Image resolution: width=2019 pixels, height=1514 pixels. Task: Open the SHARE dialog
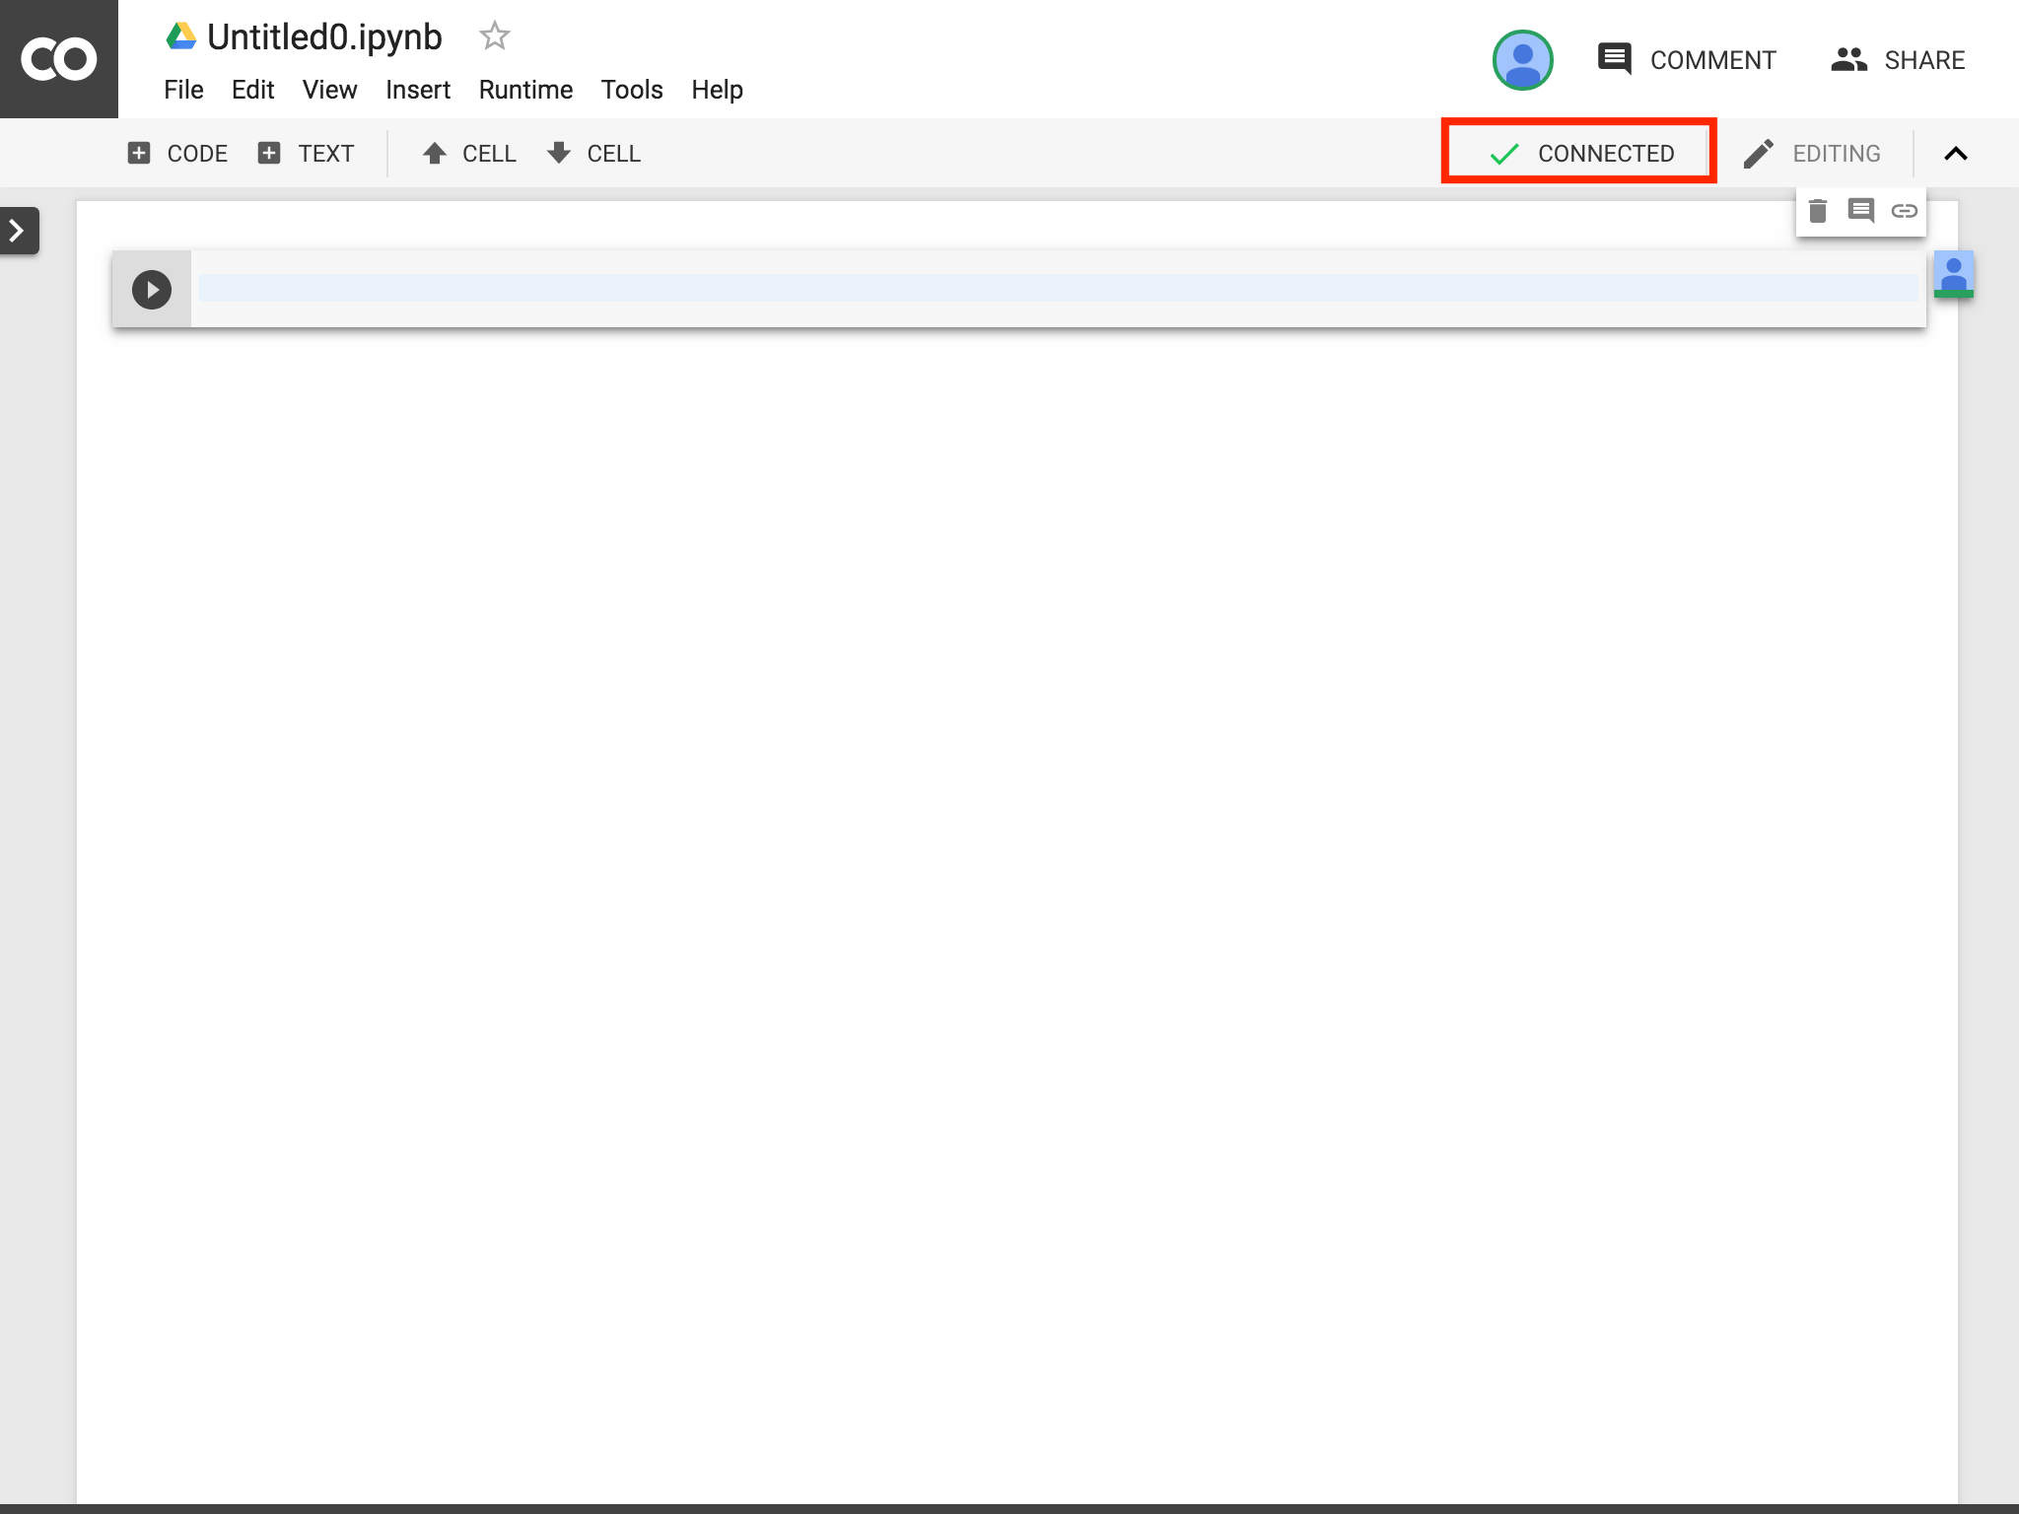[1901, 59]
